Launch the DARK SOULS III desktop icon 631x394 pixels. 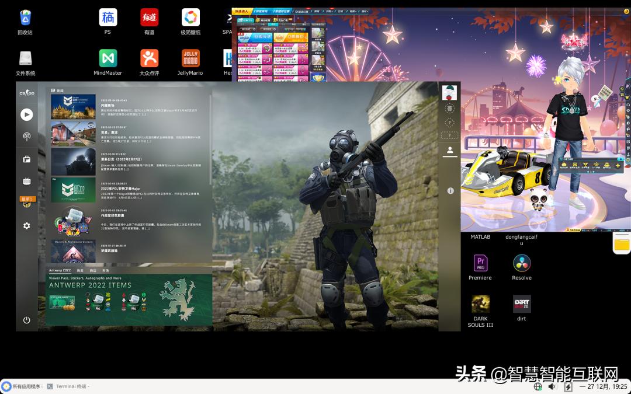coord(480,311)
